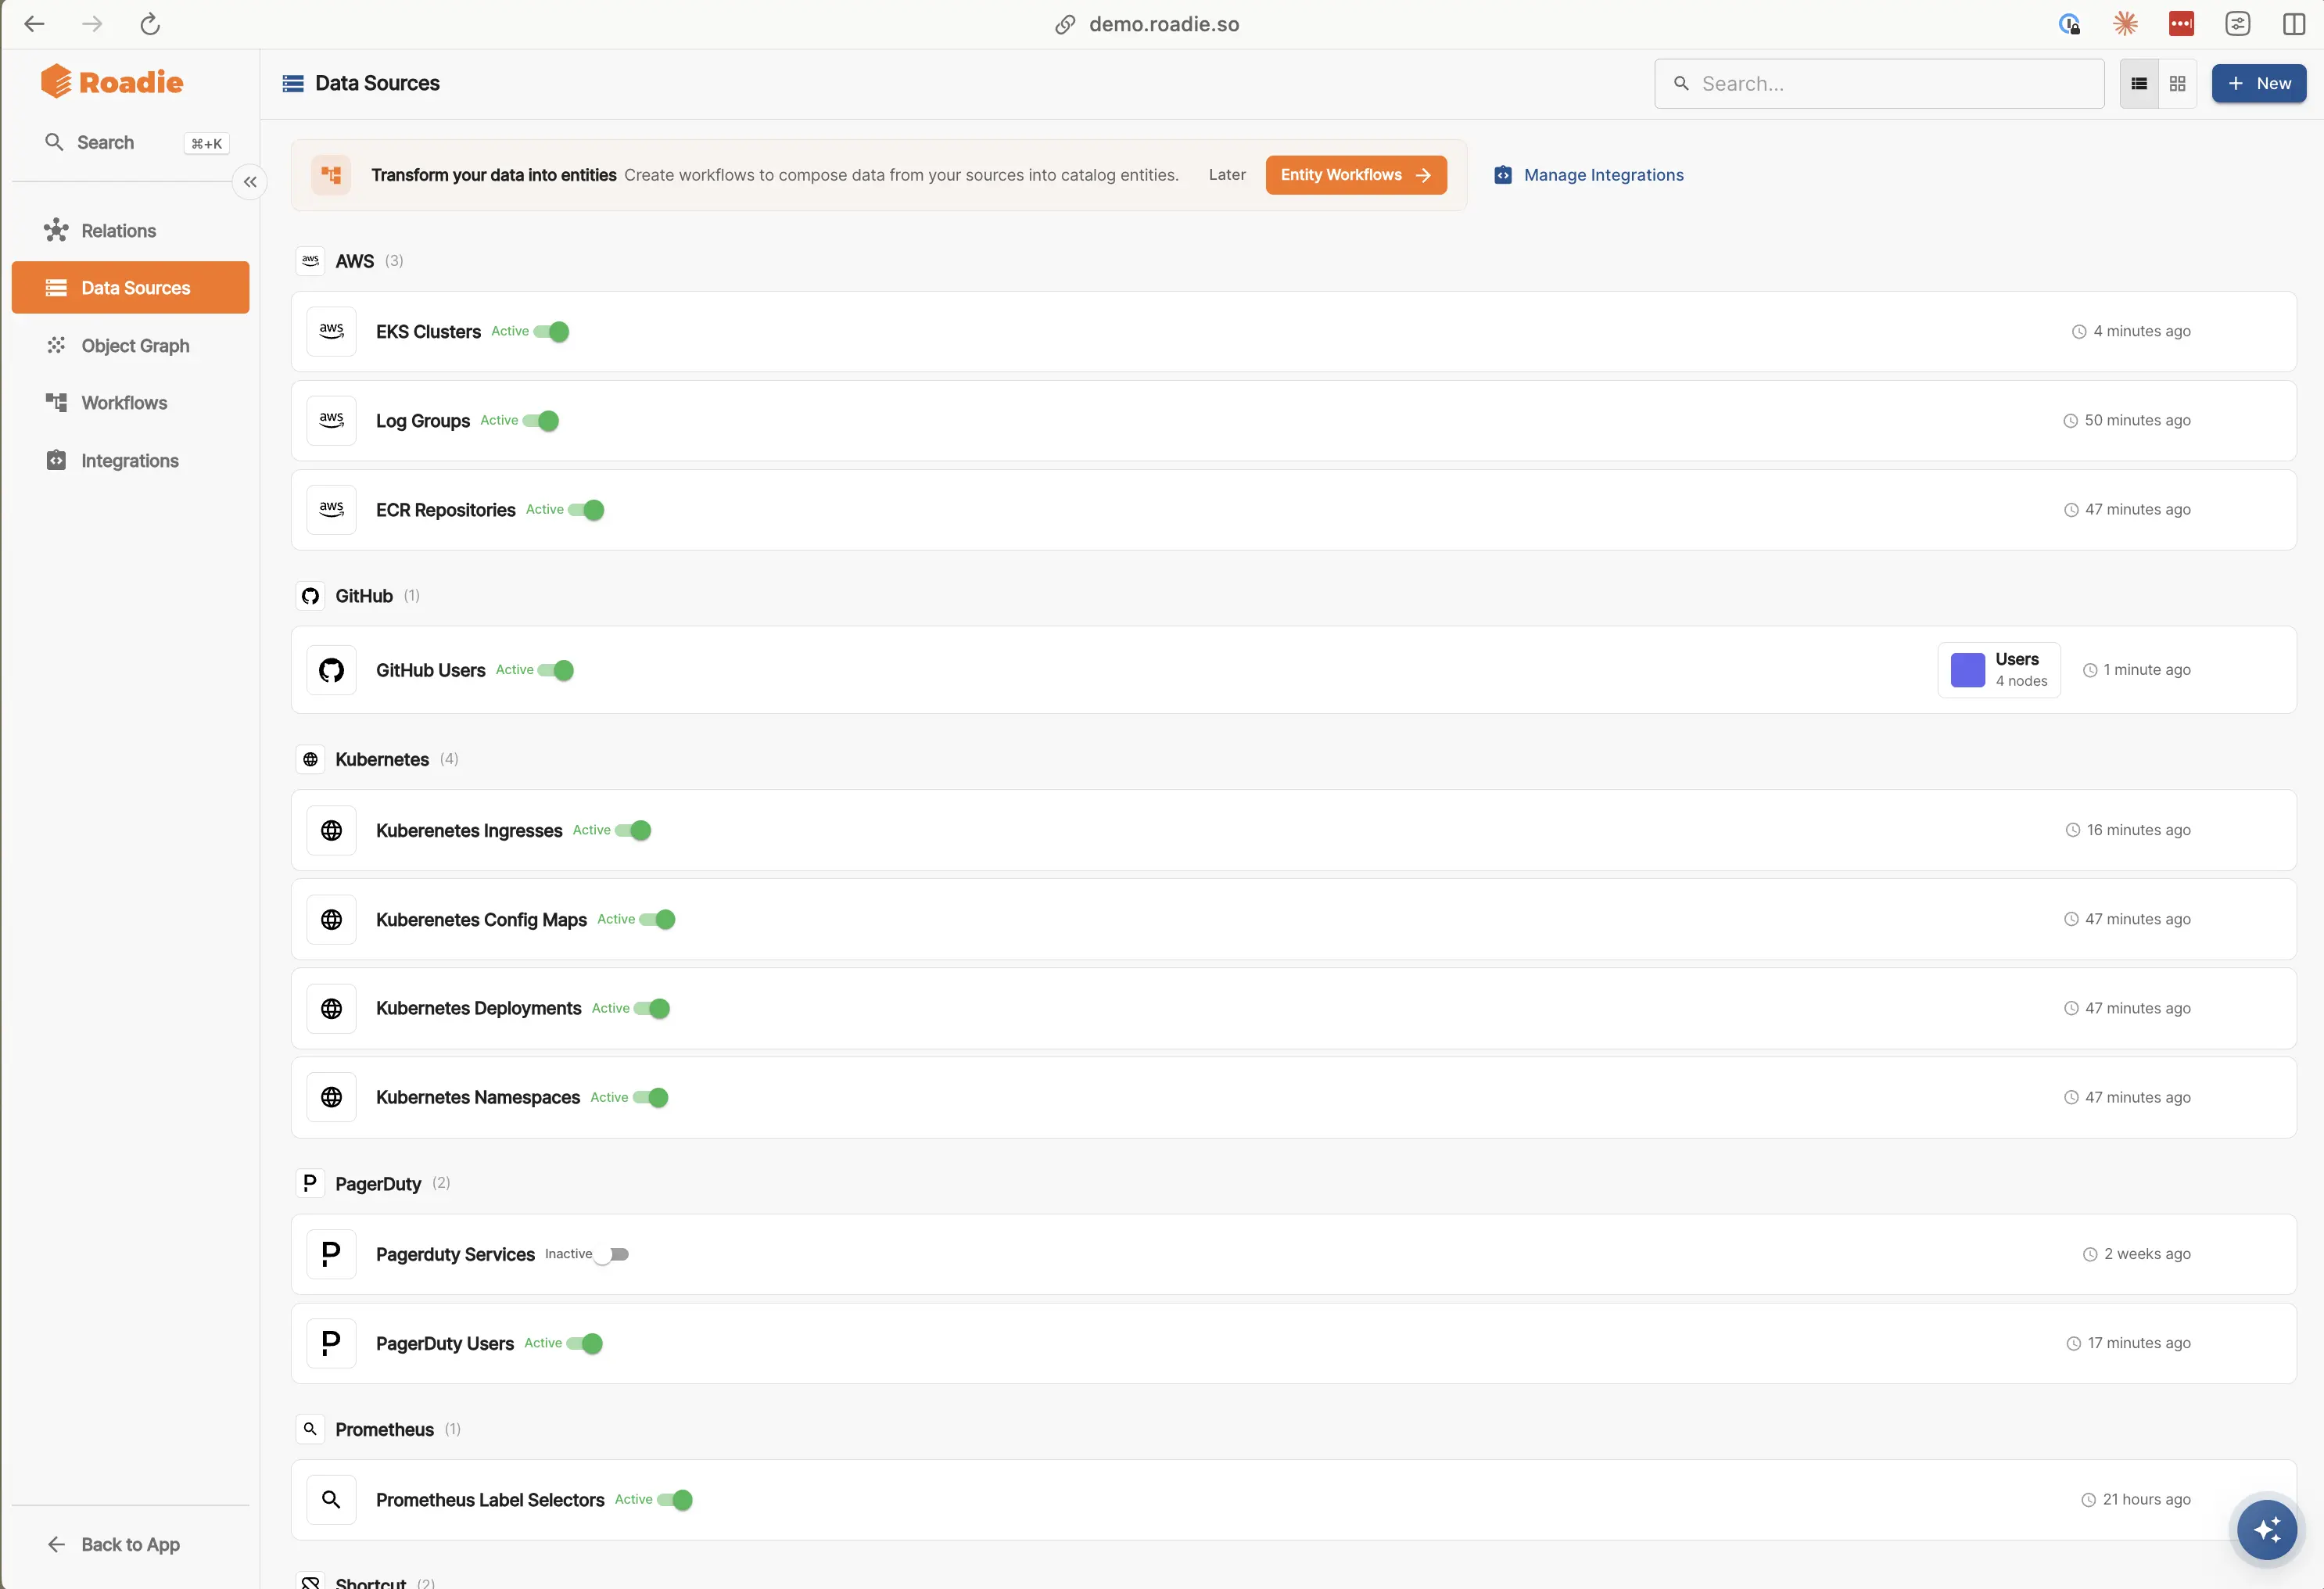Image resolution: width=2324 pixels, height=1589 pixels.
Task: Switch to grid view layout
Action: pyautogui.click(x=2177, y=83)
